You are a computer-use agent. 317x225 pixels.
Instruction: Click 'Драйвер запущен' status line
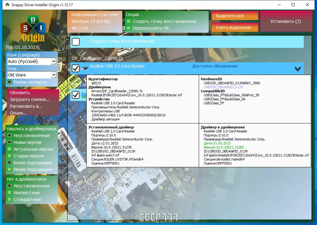point(106,119)
